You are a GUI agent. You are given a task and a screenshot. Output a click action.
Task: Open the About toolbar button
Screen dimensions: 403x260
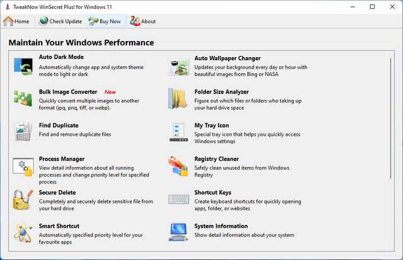(x=143, y=21)
